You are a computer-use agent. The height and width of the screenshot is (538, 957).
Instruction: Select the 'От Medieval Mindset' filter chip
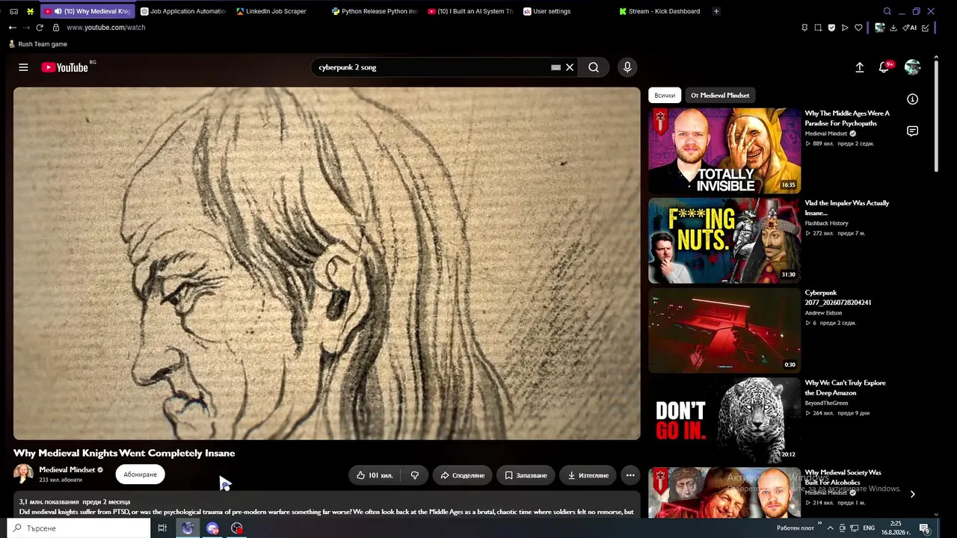[x=720, y=96]
